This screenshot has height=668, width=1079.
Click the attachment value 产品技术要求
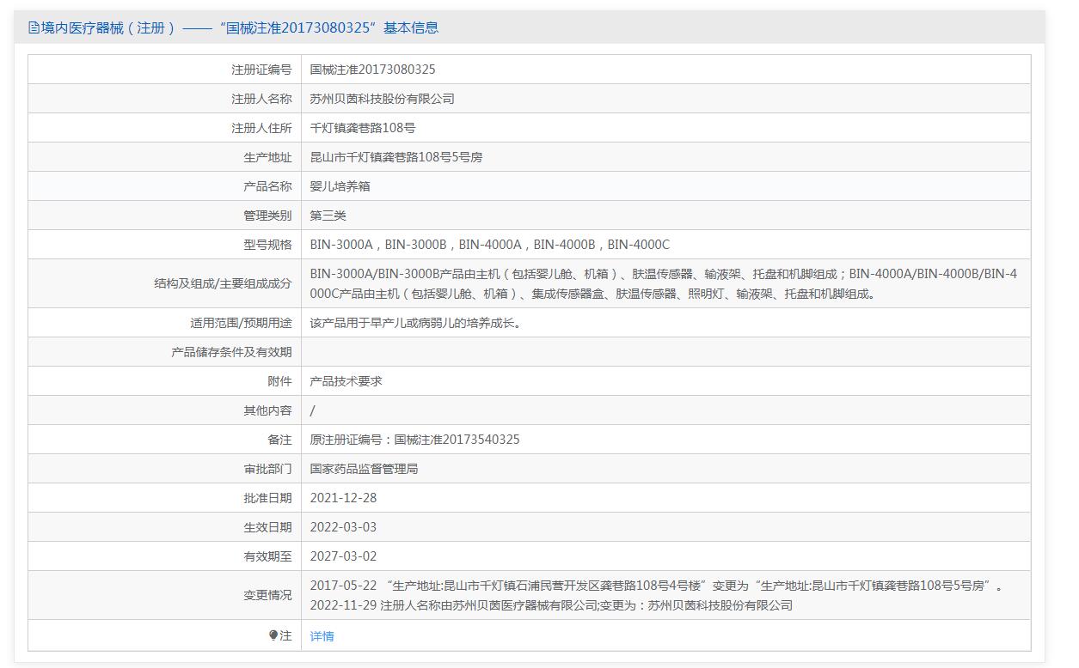click(x=346, y=381)
